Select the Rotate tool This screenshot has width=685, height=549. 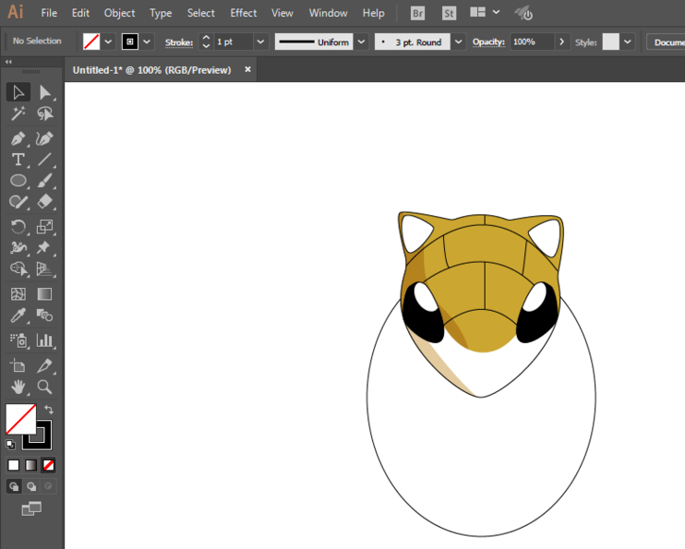pyautogui.click(x=18, y=227)
